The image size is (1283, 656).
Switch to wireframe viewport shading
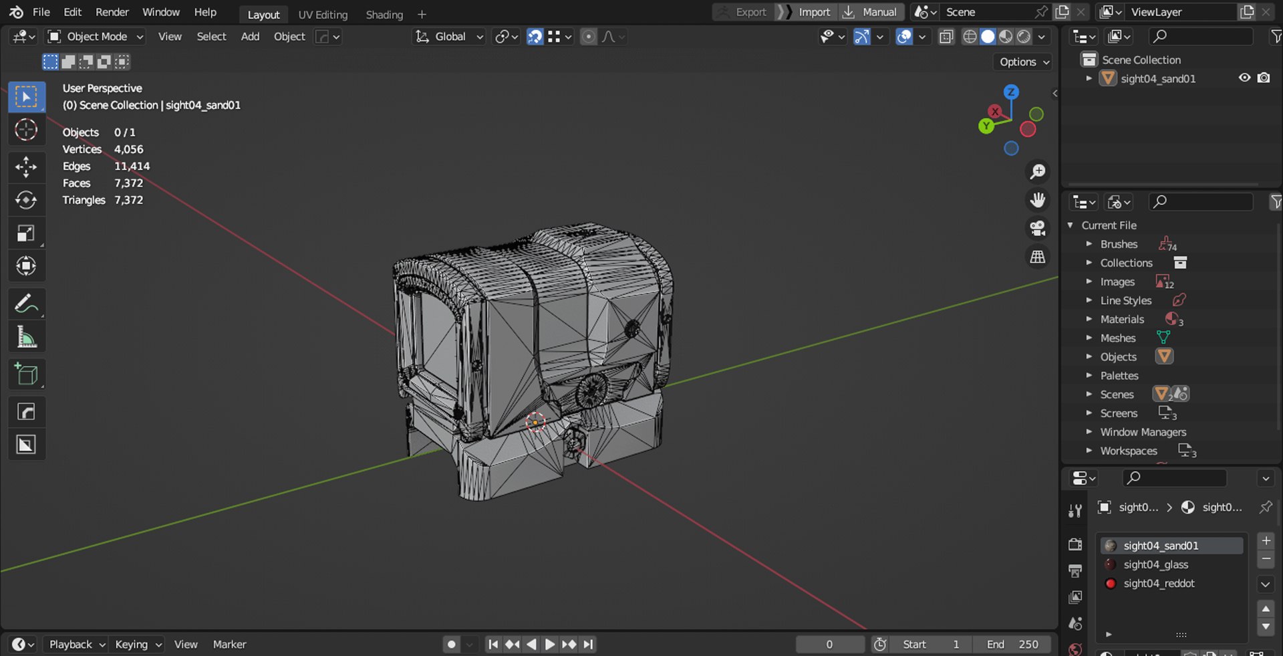[x=970, y=37]
